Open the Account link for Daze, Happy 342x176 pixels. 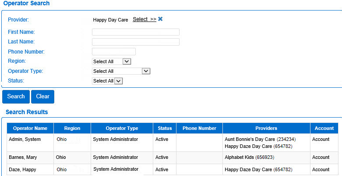[x=321, y=169]
